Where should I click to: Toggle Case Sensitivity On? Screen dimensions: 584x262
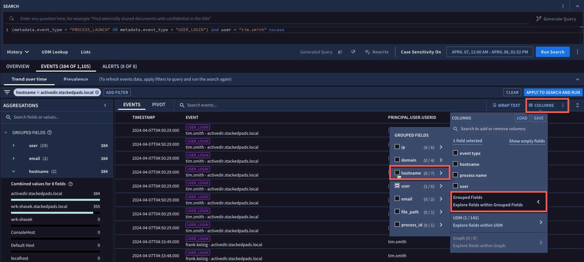(x=421, y=52)
